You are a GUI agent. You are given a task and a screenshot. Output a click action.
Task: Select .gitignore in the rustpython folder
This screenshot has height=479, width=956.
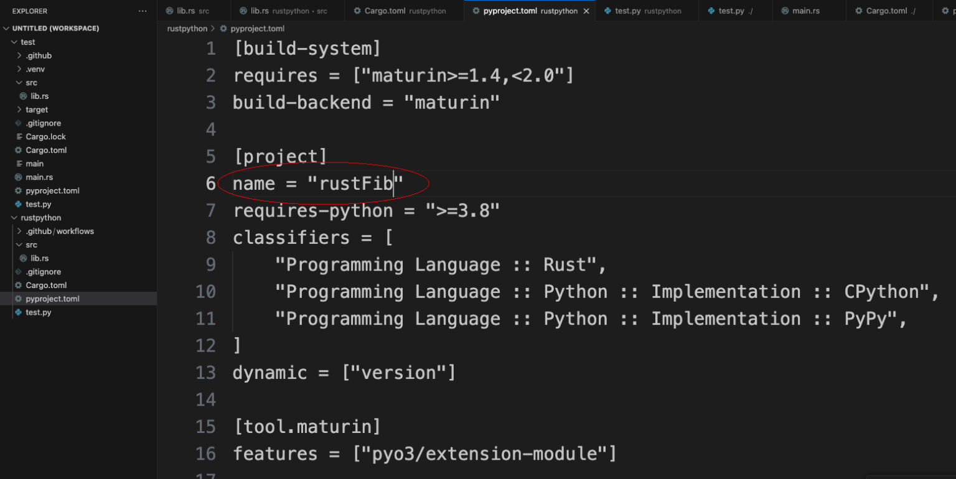coord(43,272)
